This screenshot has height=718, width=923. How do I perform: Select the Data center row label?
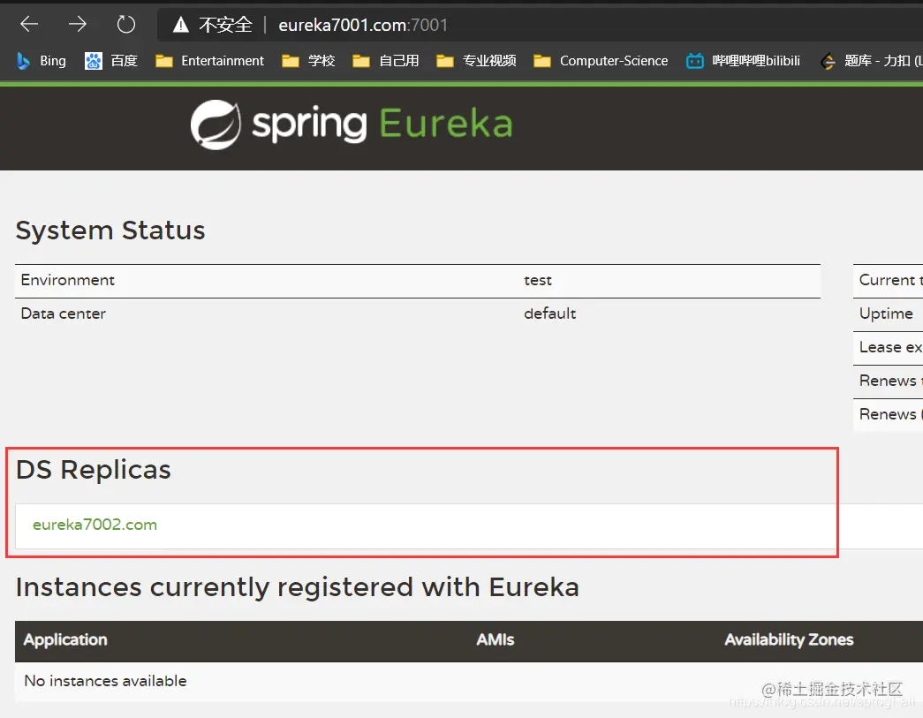63,314
